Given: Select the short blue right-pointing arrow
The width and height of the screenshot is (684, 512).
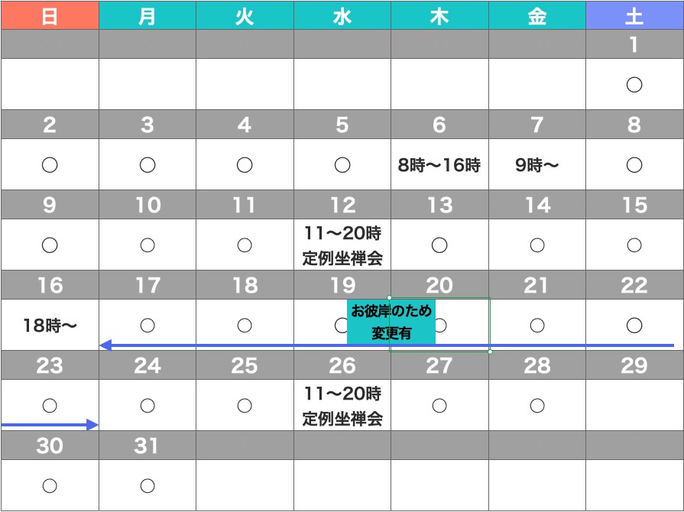Looking at the screenshot, I should 50,425.
